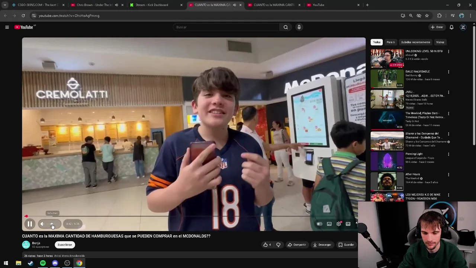The width and height of the screenshot is (476, 268).
Task: Mute audio on the Chris Brown tab
Action: click(116, 5)
